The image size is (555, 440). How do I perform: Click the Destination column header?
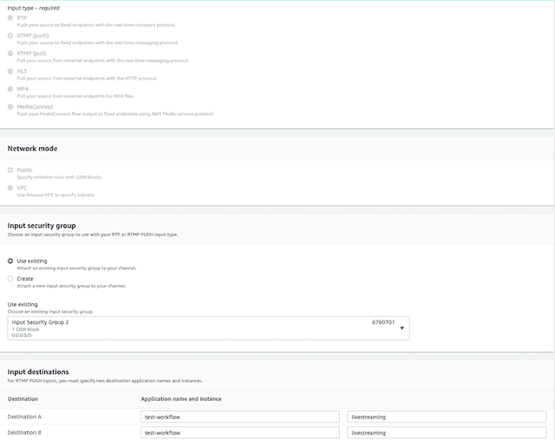point(23,398)
